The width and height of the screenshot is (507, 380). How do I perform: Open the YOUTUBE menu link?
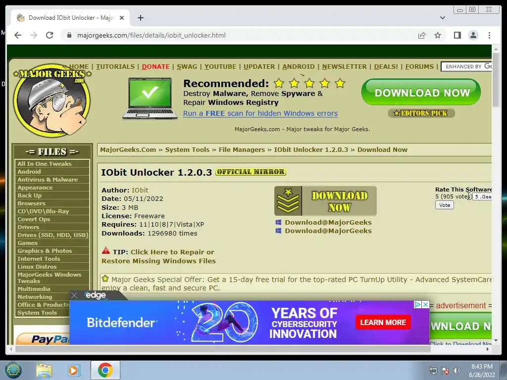click(x=220, y=67)
